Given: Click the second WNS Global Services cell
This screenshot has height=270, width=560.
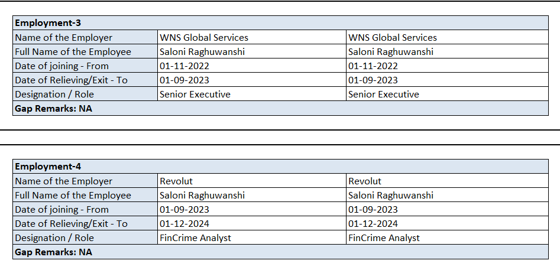Looking at the screenshot, I should pos(393,38).
